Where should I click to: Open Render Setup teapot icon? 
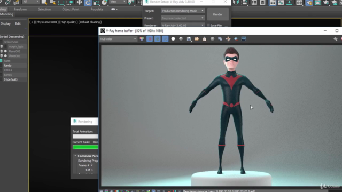point(309,2)
